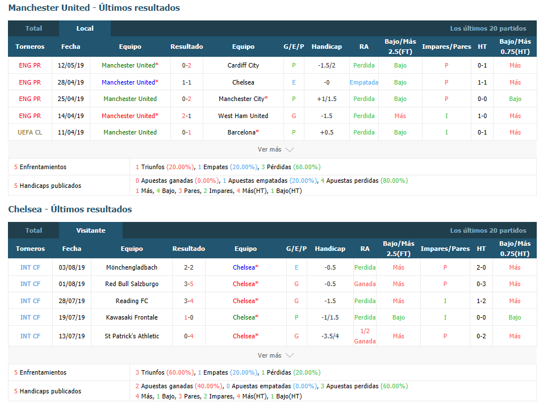
Task: Open the Reading FC team link
Action: point(132,301)
